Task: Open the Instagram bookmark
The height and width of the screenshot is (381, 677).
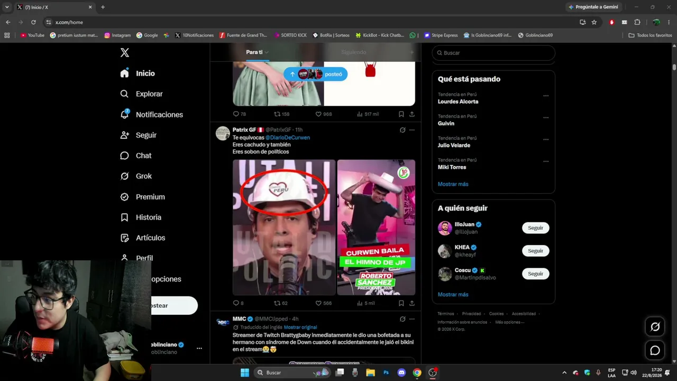Action: coord(117,35)
